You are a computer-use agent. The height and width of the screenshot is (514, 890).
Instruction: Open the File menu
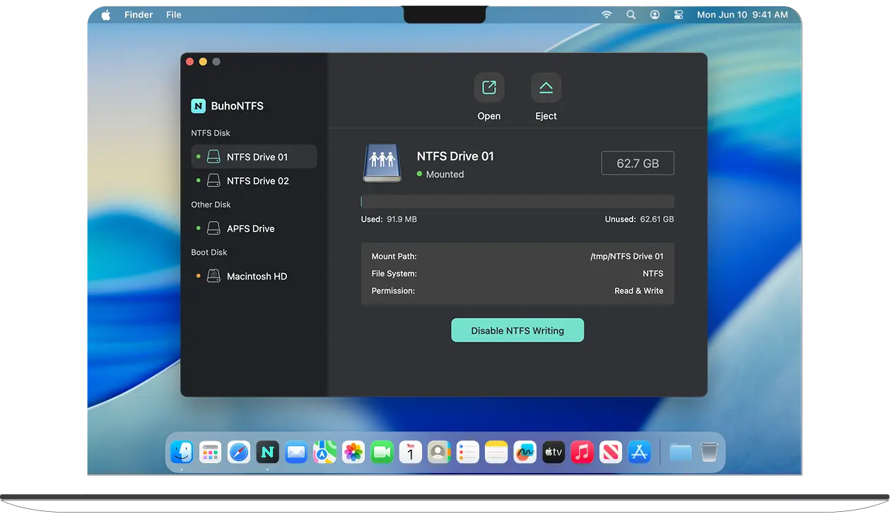point(174,15)
